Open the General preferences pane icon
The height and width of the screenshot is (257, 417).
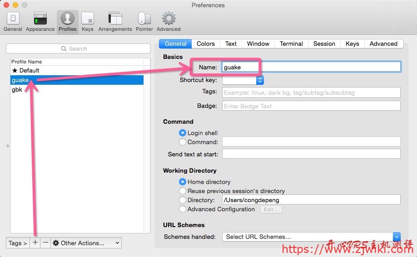(13, 21)
